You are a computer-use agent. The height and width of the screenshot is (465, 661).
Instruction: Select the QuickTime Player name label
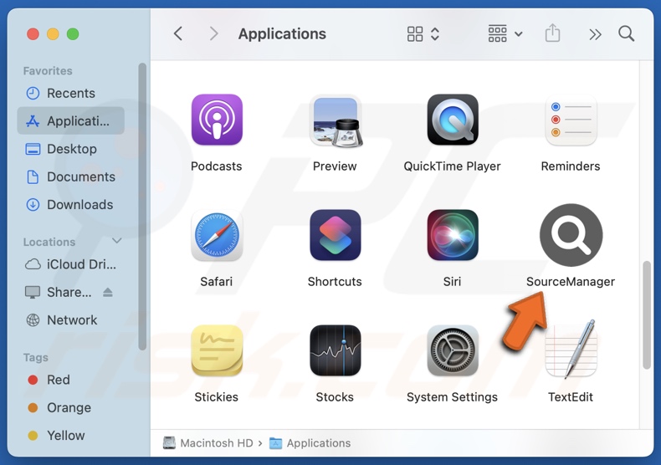[x=452, y=166]
